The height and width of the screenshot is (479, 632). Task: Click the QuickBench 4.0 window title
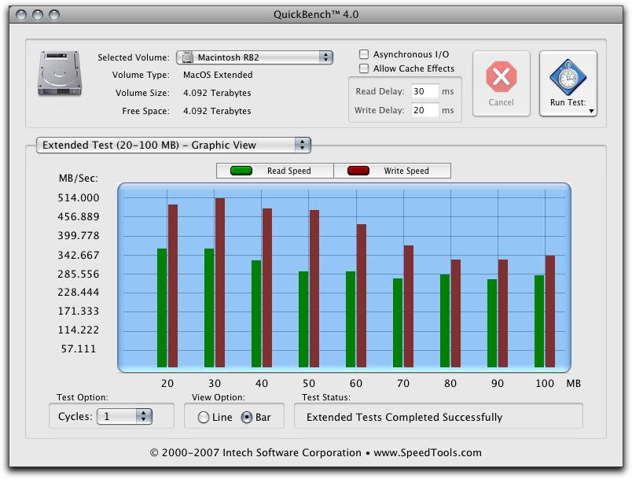click(316, 14)
